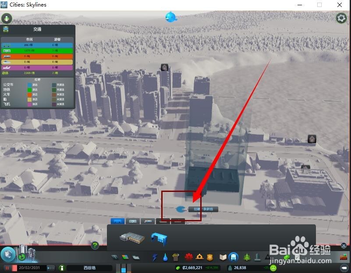
Task: Open the city info button
Action: pos(62,268)
